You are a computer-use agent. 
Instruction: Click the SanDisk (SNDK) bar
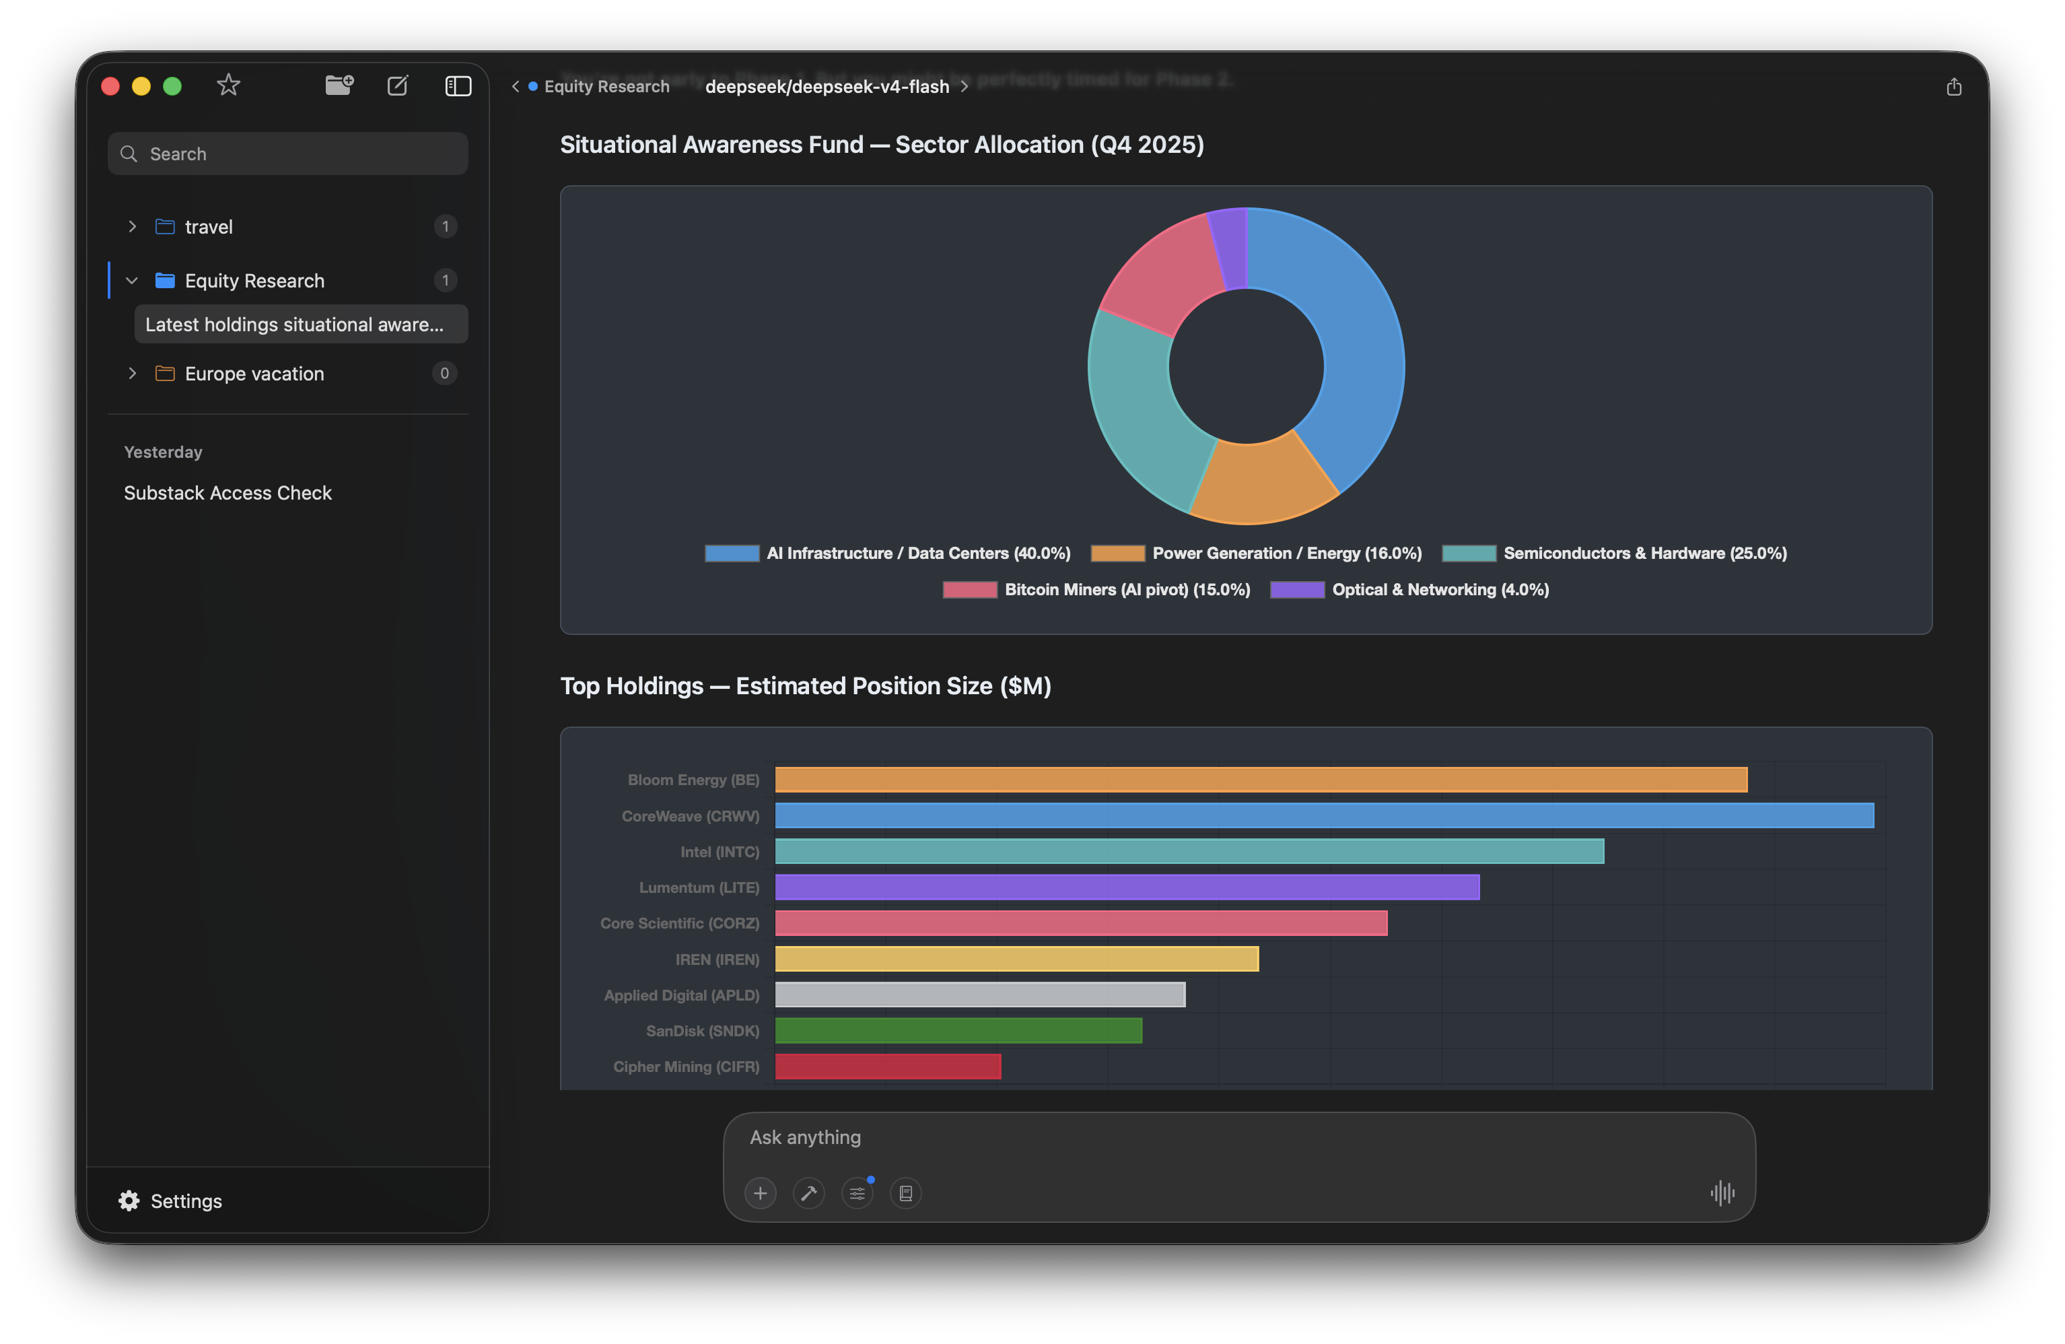point(958,1032)
